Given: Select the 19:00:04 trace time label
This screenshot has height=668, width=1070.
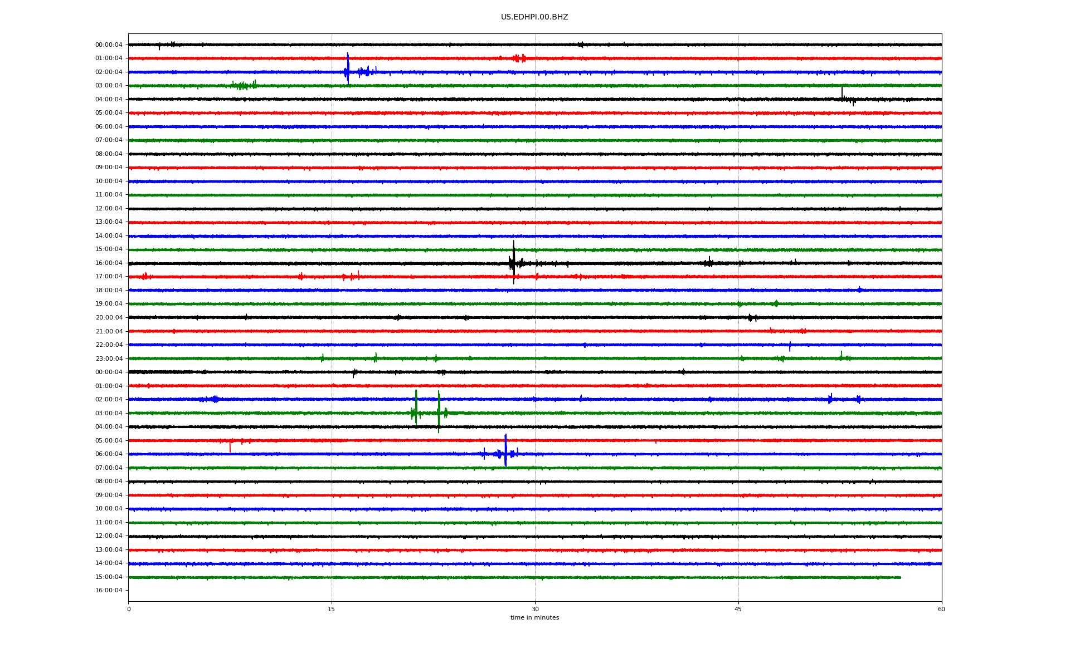Looking at the screenshot, I should pos(109,304).
